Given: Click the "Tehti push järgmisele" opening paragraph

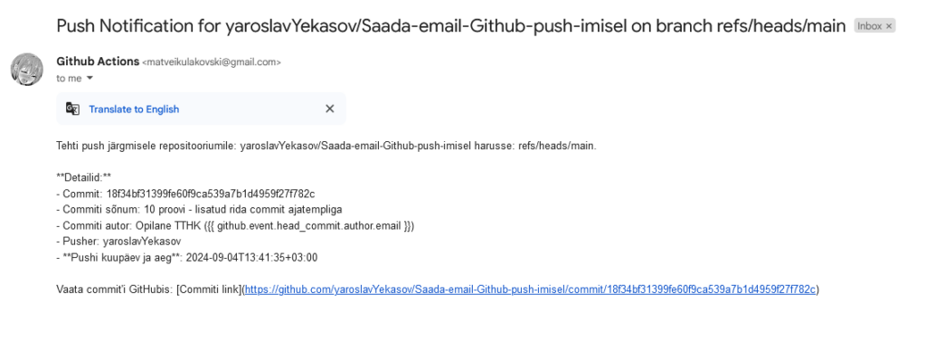Looking at the screenshot, I should point(326,146).
